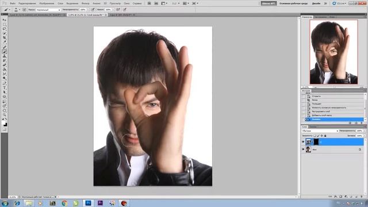Viewport: 368px width, 207px height.
Task: Toggle lock image pixels for layer
Action: (318, 136)
